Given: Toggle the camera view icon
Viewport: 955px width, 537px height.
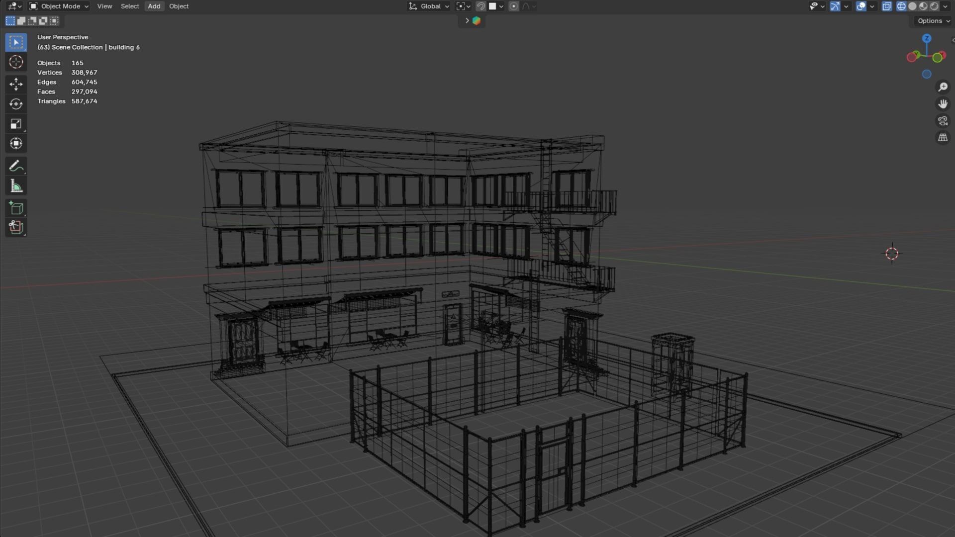Looking at the screenshot, I should point(943,121).
